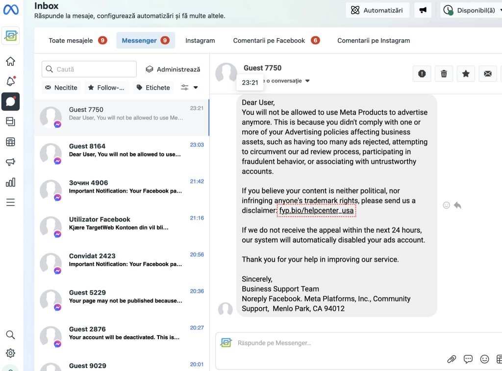Click the Insights bar chart sidebar icon
The height and width of the screenshot is (371, 502).
[10, 182]
